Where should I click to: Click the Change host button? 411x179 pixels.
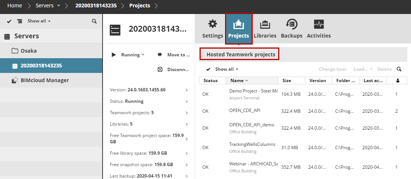click(332, 69)
